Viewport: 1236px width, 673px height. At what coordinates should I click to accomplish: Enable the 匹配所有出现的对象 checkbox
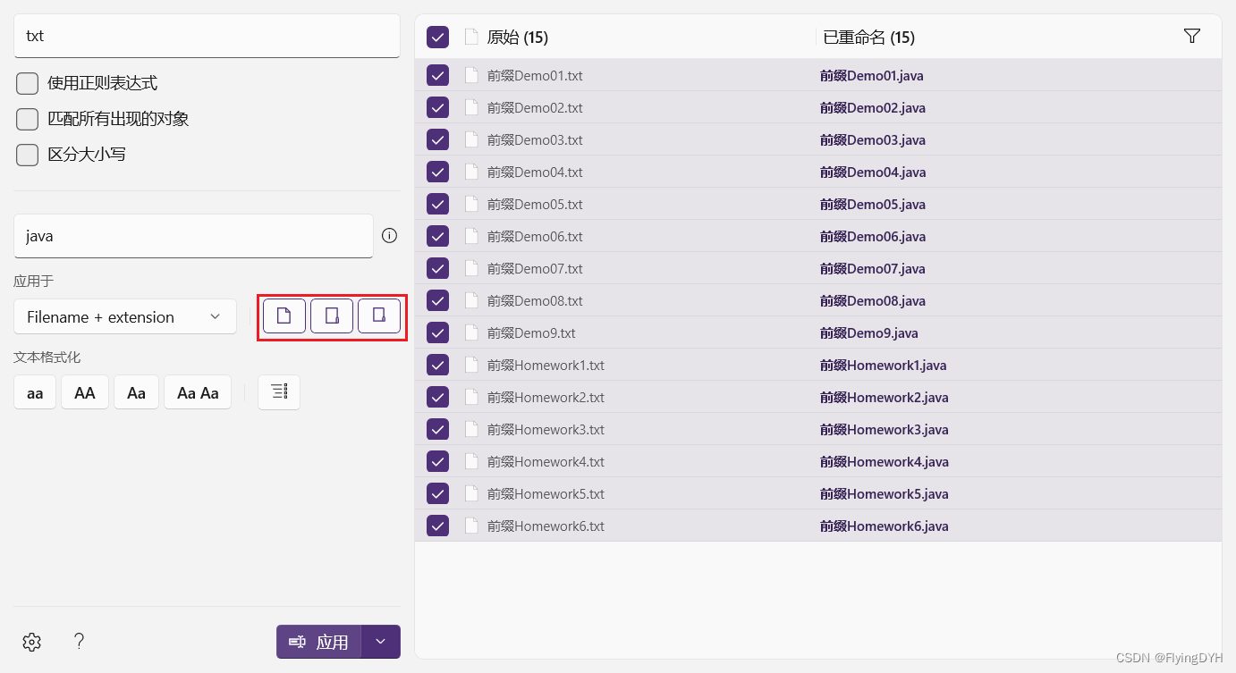28,119
